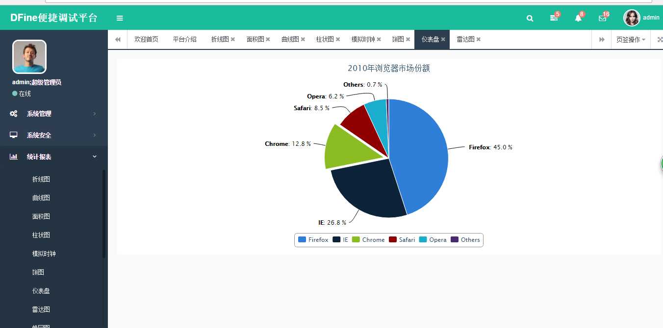Toggle Opera series in chart legend
This screenshot has height=328, width=663.
[433, 240]
